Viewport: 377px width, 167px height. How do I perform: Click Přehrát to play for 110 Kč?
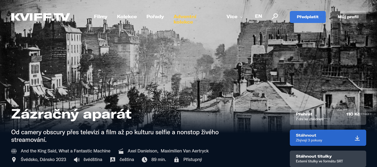tap(328, 116)
